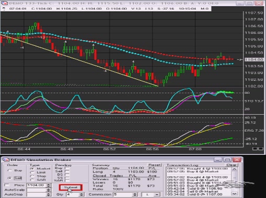This screenshot has height=198, width=266.
Task: Click the S:-37.16 value in chart info bar
Action: [x=166, y=9]
